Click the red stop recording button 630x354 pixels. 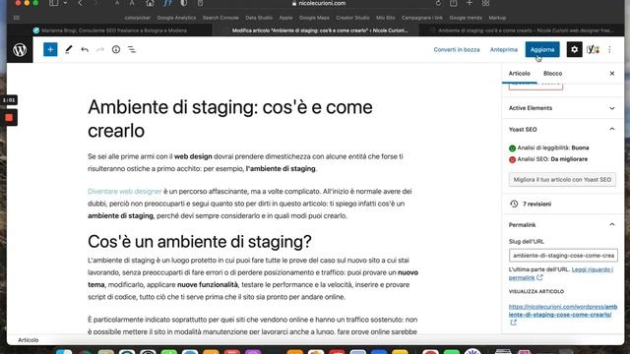[x=9, y=118]
